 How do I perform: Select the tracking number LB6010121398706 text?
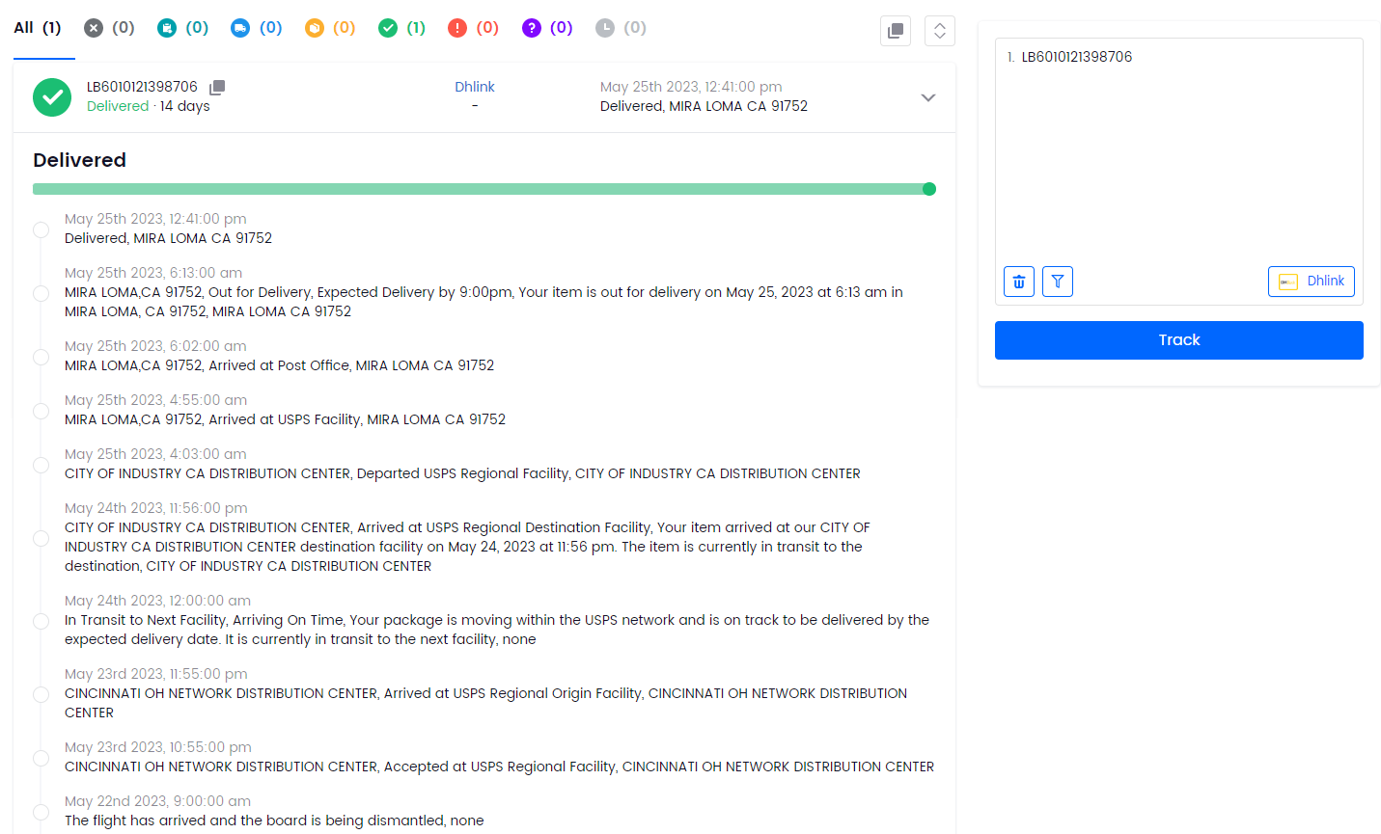point(142,87)
